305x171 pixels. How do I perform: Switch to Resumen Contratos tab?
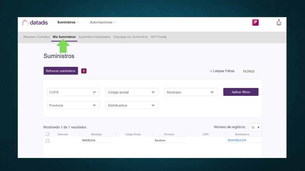pyautogui.click(x=36, y=37)
